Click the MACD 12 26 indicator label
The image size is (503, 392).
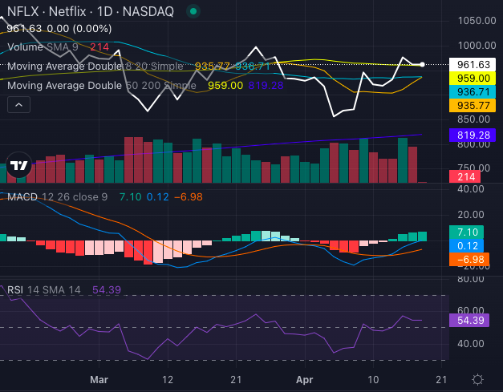pos(56,196)
